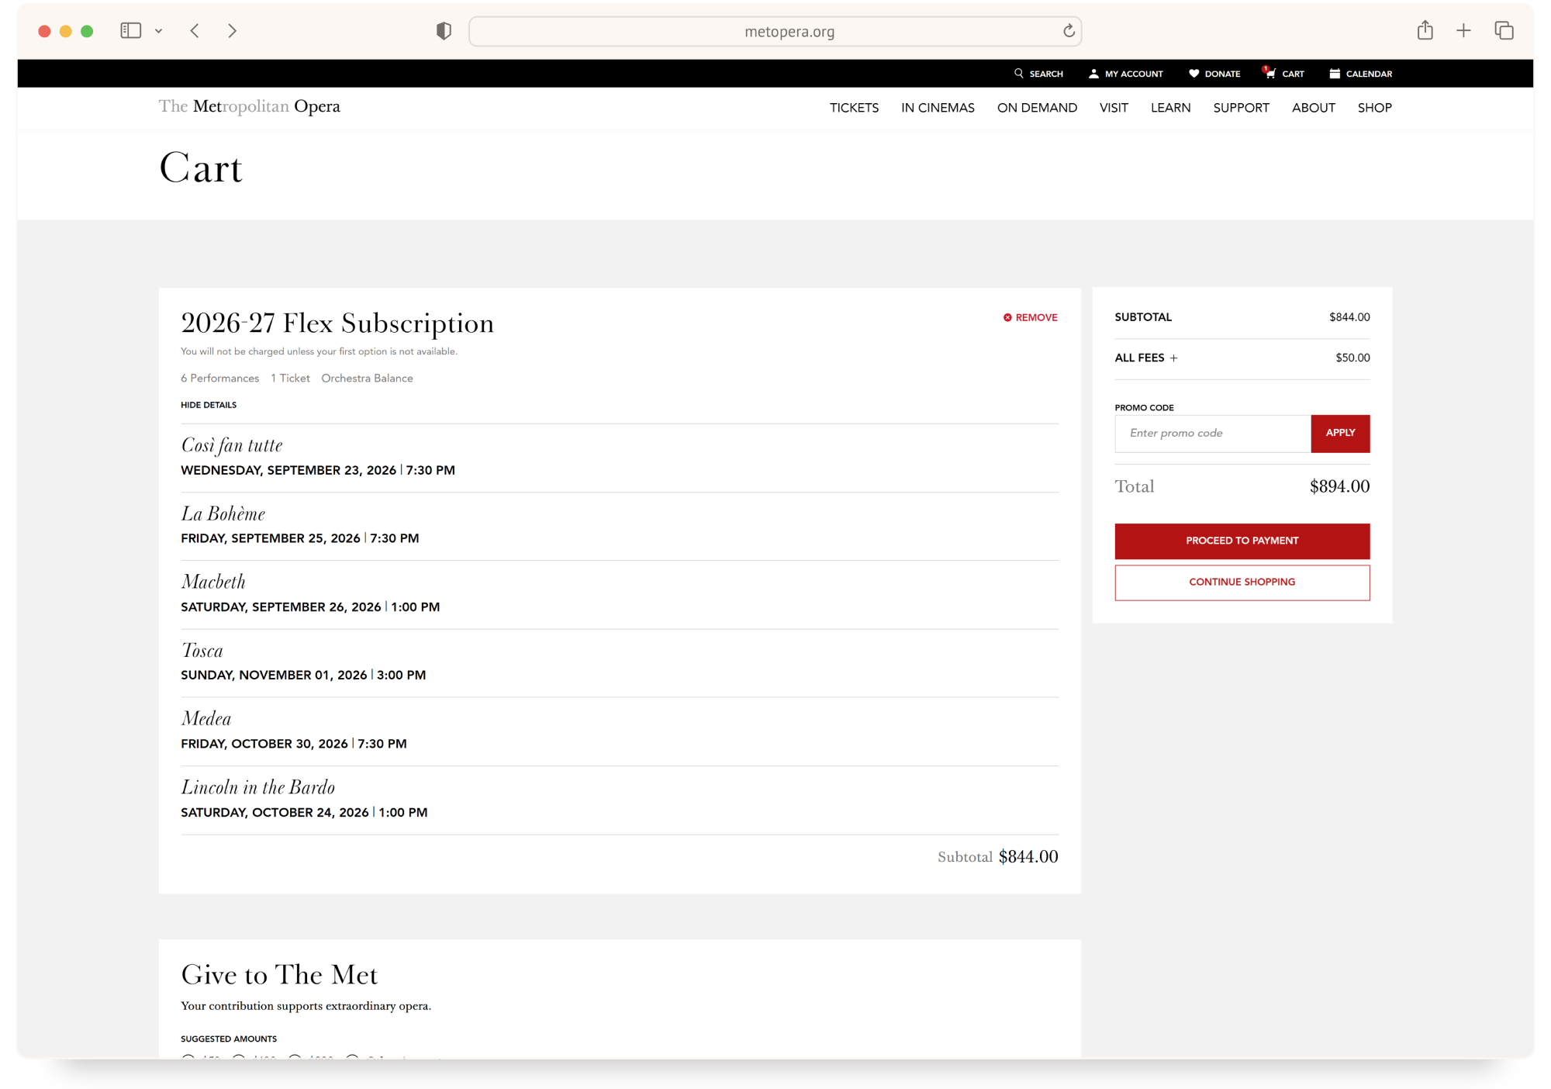This screenshot has width=1551, height=1089.
Task: Go to The Metropolitan Opera home logo
Action: coord(250,106)
